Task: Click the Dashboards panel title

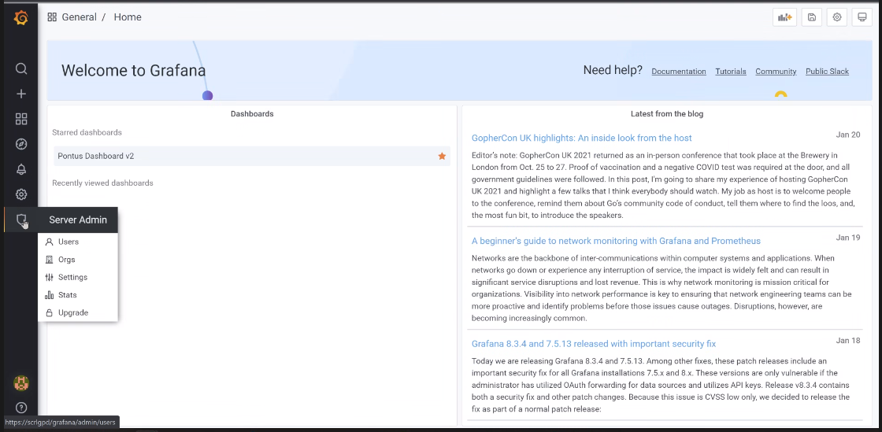Action: point(252,114)
